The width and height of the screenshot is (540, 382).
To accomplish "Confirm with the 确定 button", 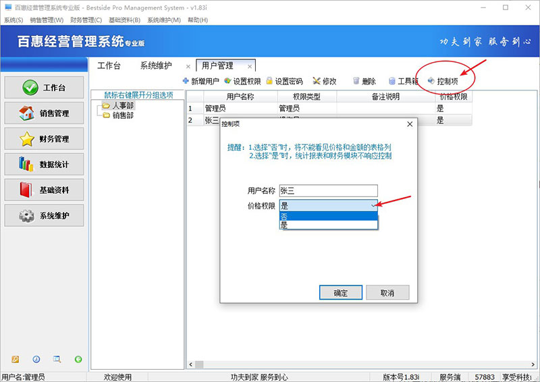I will click(x=341, y=292).
